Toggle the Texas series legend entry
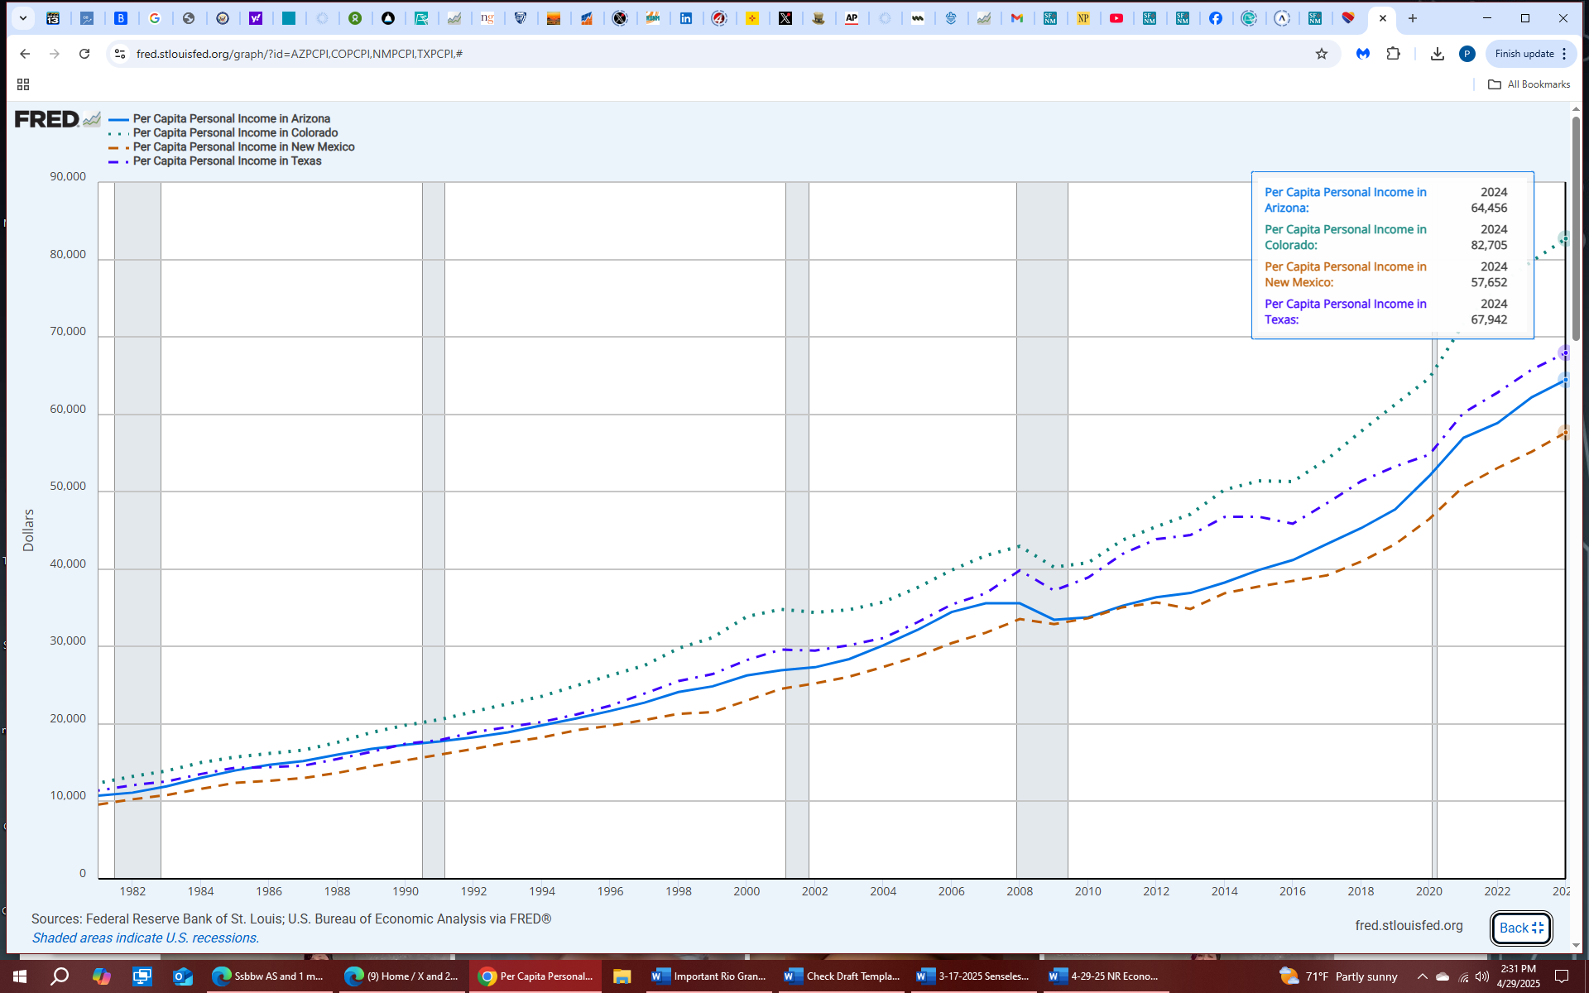 (x=227, y=161)
